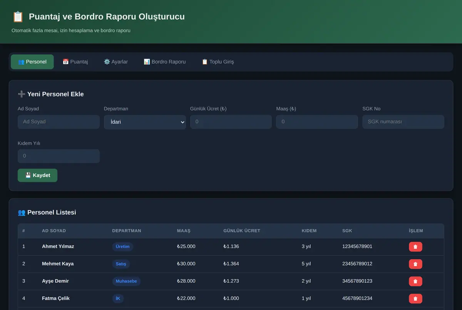Viewport: 462px width, 310px height.
Task: Select the name Mehmet Kaya
Action: [58, 264]
